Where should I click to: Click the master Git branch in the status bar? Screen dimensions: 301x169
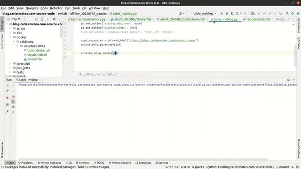[283, 167]
